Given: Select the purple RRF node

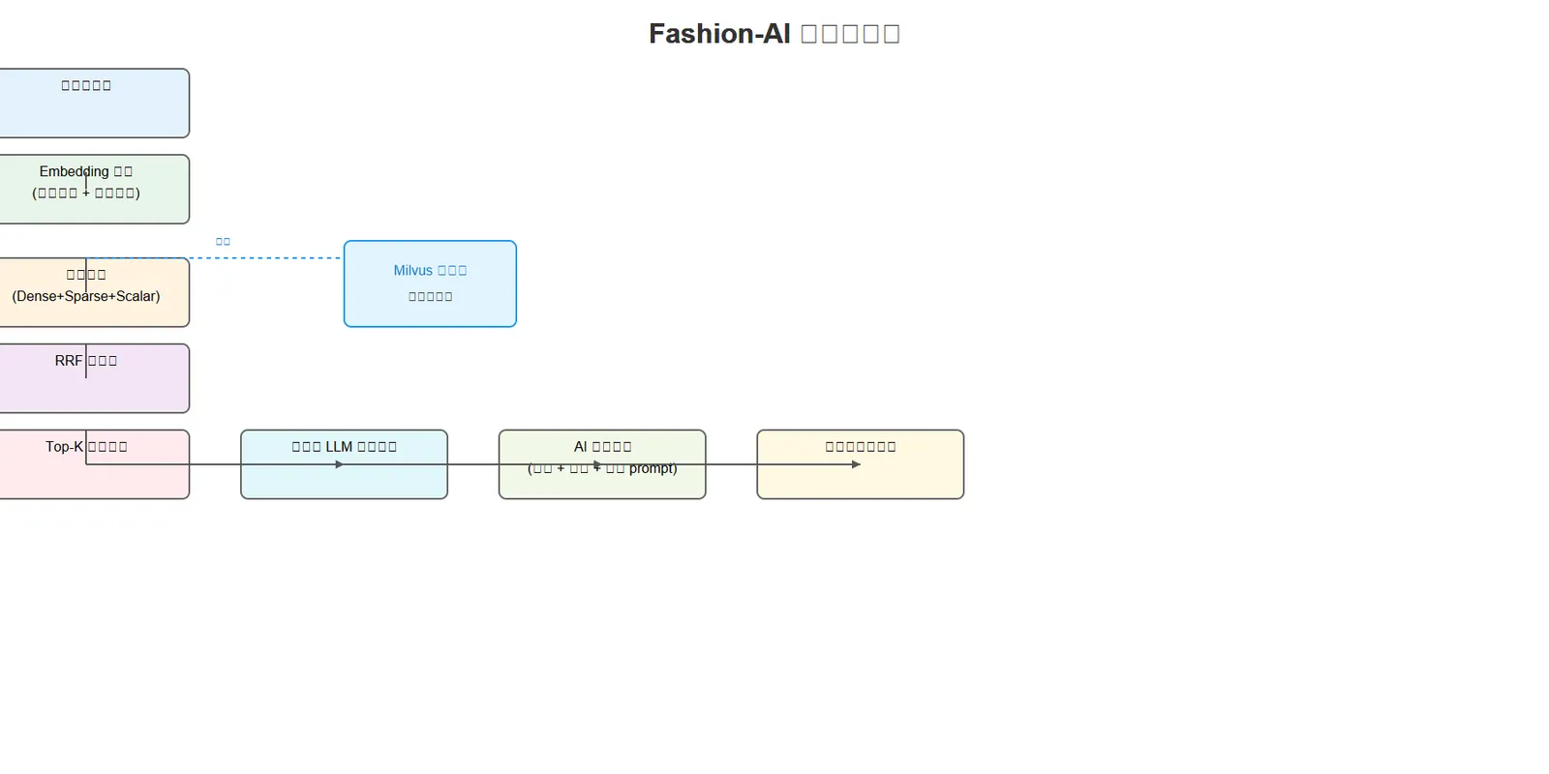Looking at the screenshot, I should click(94, 378).
